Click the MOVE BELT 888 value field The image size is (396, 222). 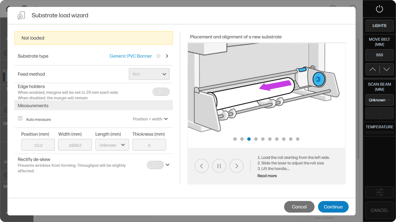pos(379,55)
